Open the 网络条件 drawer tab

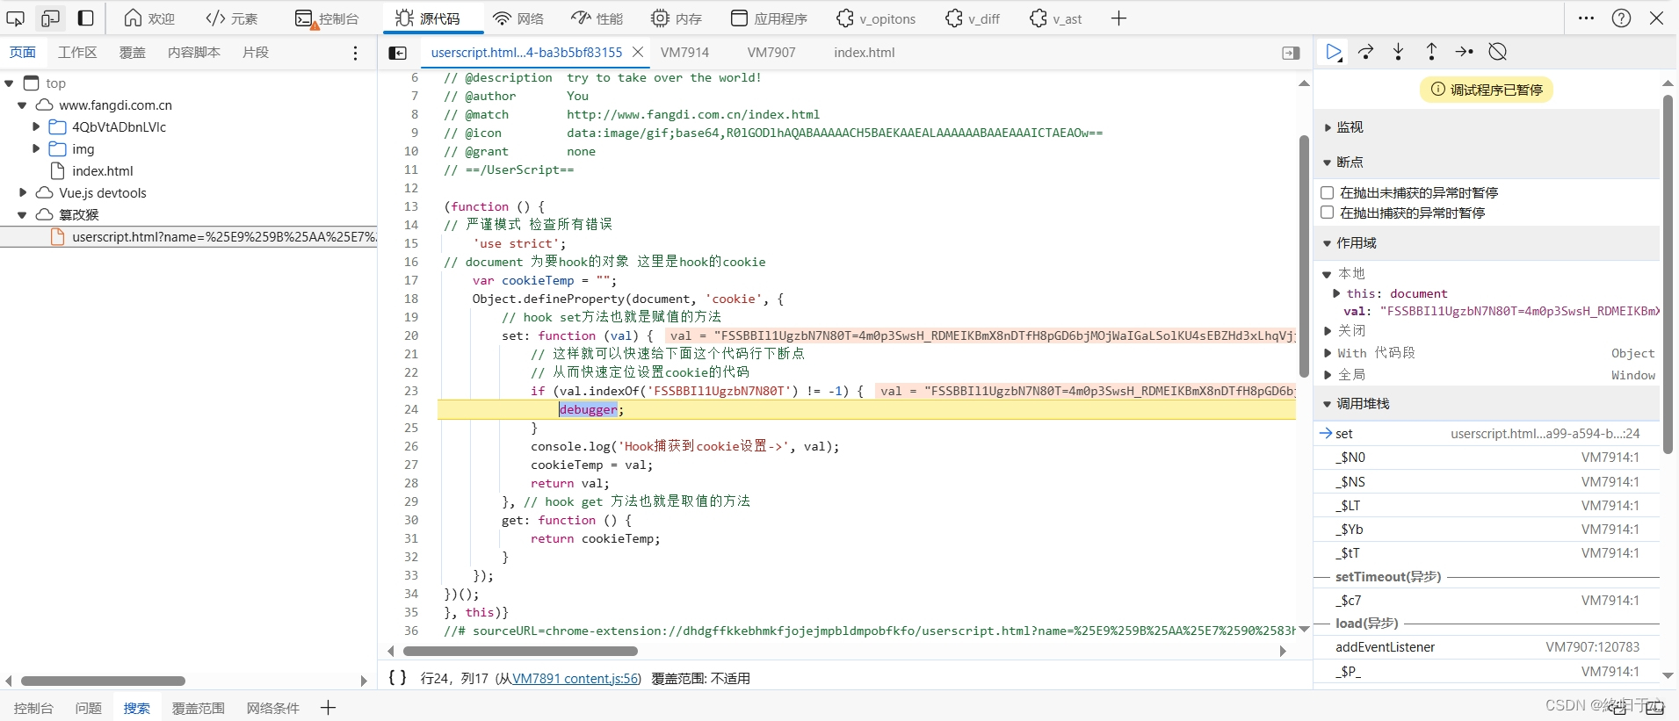click(273, 708)
